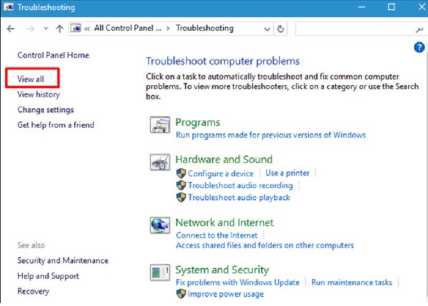The height and width of the screenshot is (306, 428).
Task: Click Use a printer link
Action: [287, 173]
